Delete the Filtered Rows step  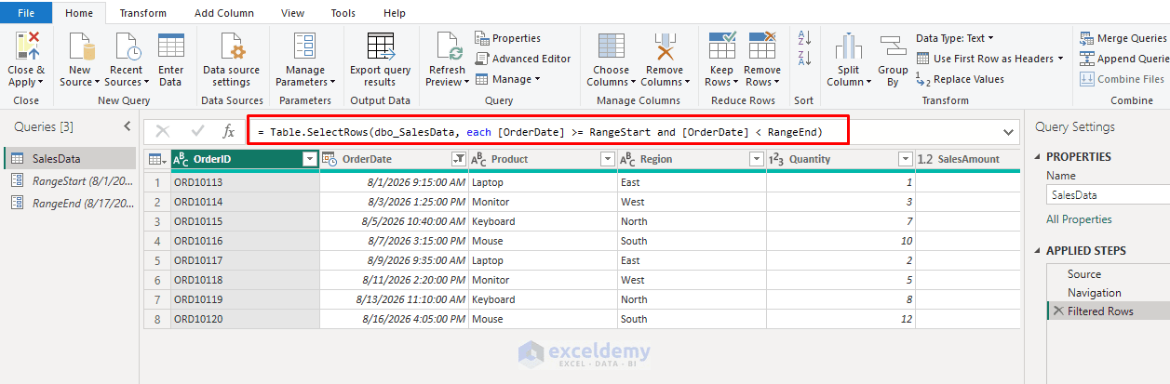[1057, 311]
